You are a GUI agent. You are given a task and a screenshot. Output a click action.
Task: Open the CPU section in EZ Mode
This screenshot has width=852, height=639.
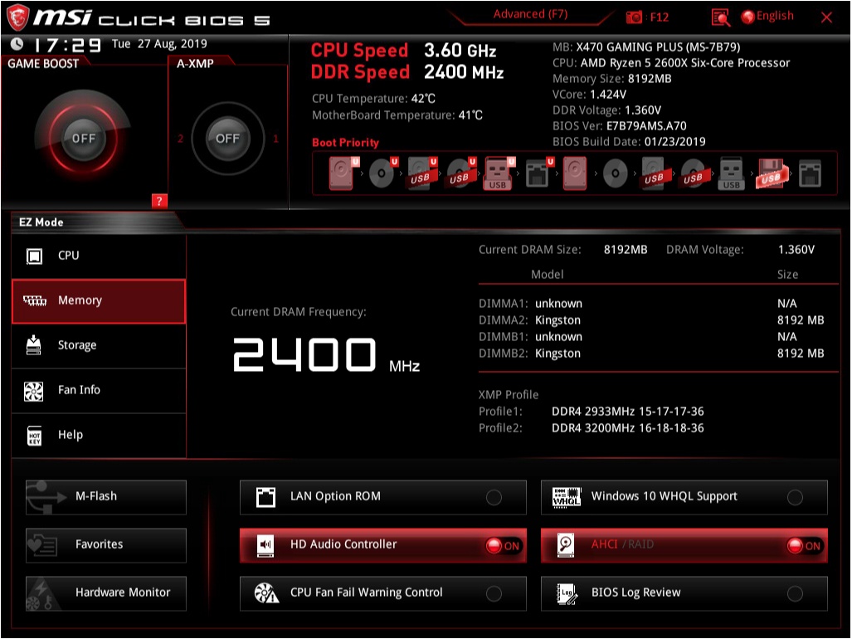click(x=99, y=256)
